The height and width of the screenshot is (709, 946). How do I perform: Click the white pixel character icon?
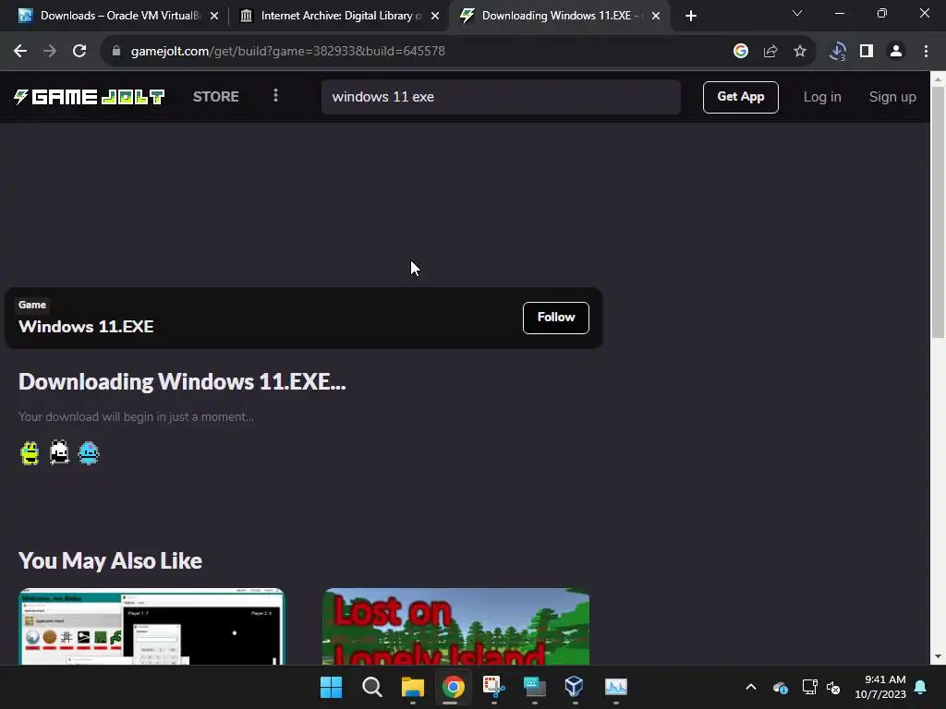(59, 452)
